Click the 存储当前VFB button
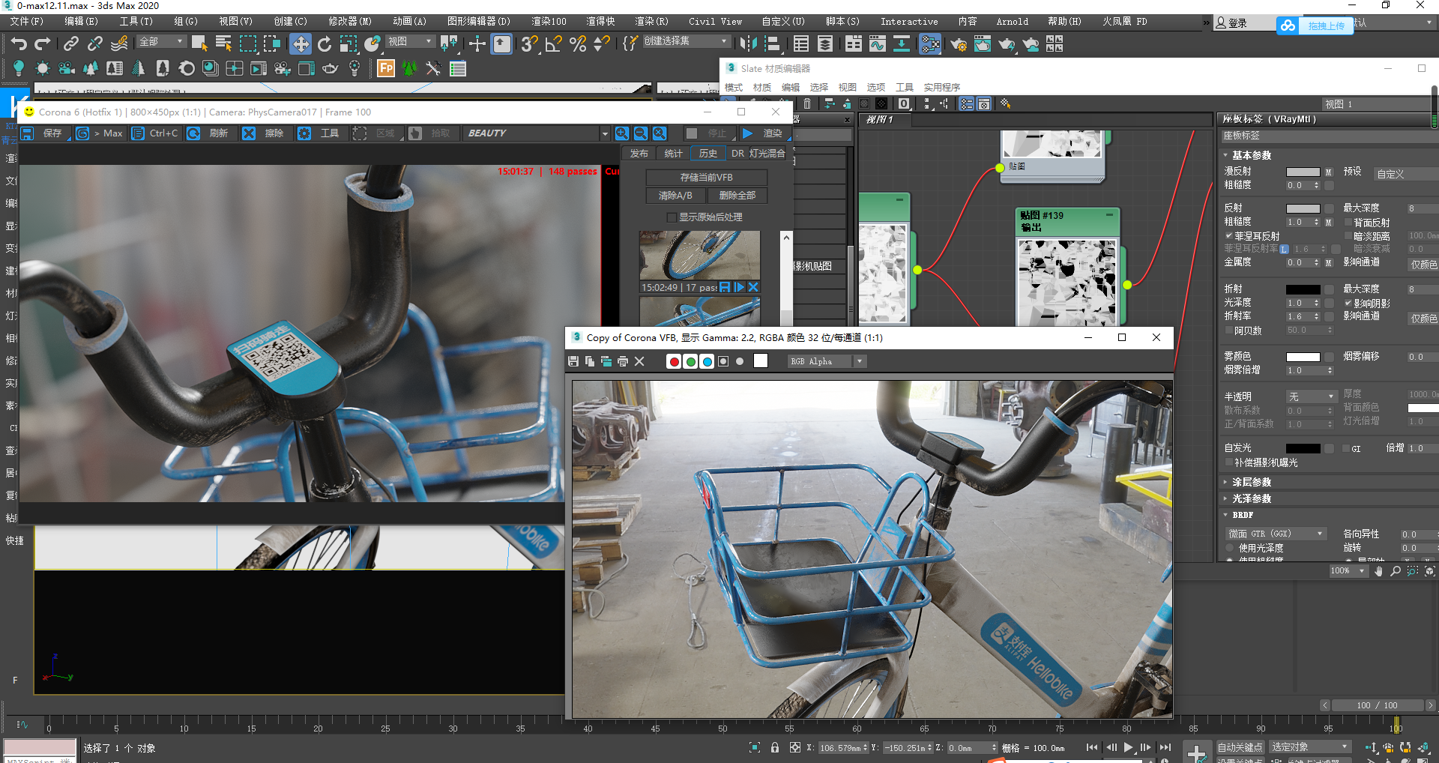This screenshot has width=1439, height=763. [x=706, y=178]
